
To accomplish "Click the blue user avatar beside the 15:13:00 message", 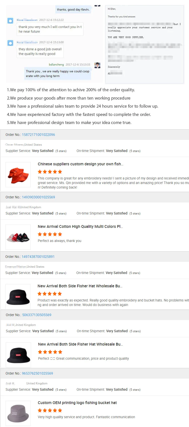I will [x=10, y=43].
